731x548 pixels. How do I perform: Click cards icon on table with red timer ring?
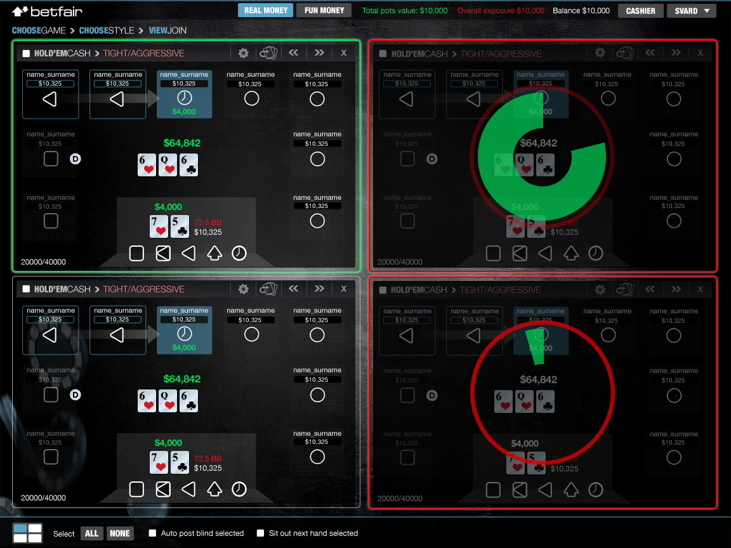click(x=625, y=289)
